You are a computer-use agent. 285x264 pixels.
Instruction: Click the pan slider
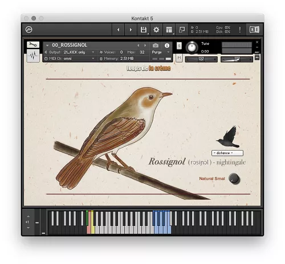click(201, 60)
